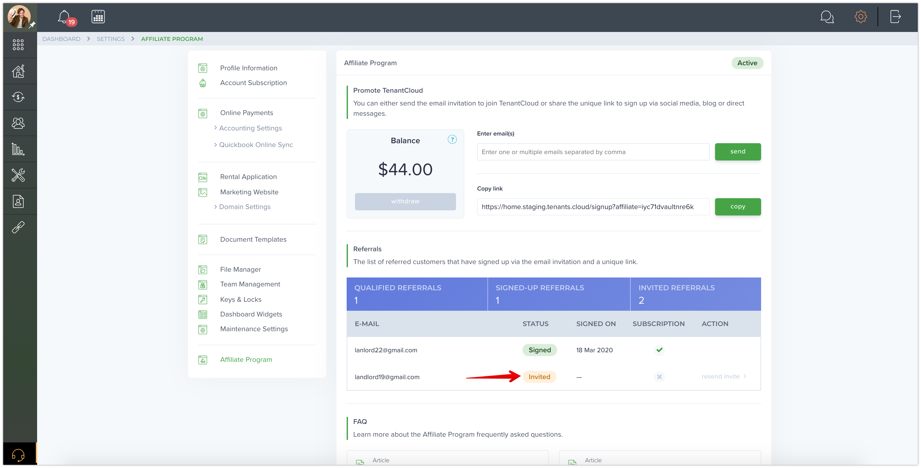This screenshot has width=921, height=468.
Task: Open Keys & Locks settings
Action: pos(240,299)
